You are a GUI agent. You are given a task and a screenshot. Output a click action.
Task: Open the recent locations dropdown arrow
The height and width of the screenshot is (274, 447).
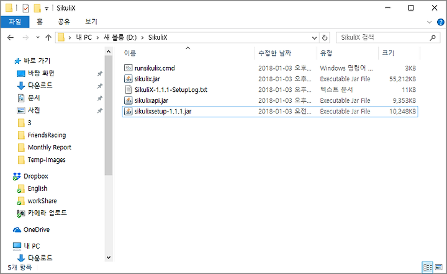[x=38, y=38]
